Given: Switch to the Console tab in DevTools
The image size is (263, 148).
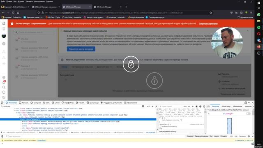Looking at the screenshot, I should (24, 103).
